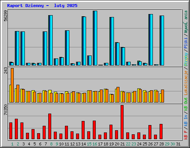Screen dimensions: 190x148
Task: Click day label 19 on the axis
Action: pyautogui.click(x=111, y=144)
